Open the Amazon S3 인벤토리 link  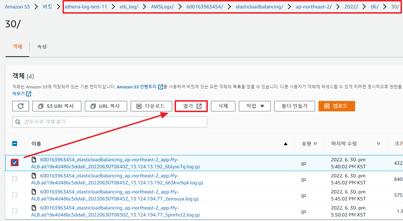click(140, 87)
